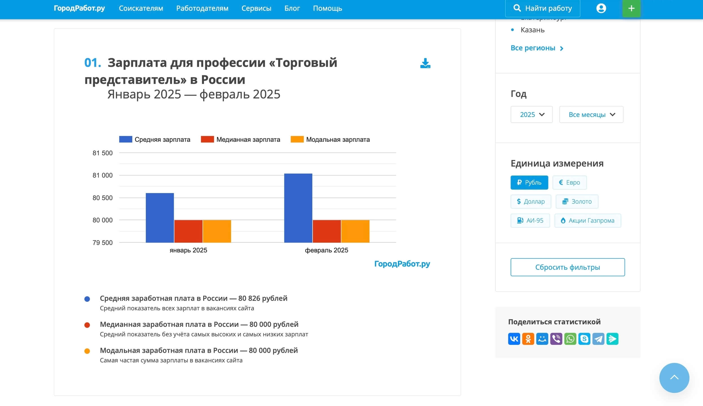The image size is (703, 406).
Task: Share via Moy Mir smiley icon
Action: click(542, 339)
